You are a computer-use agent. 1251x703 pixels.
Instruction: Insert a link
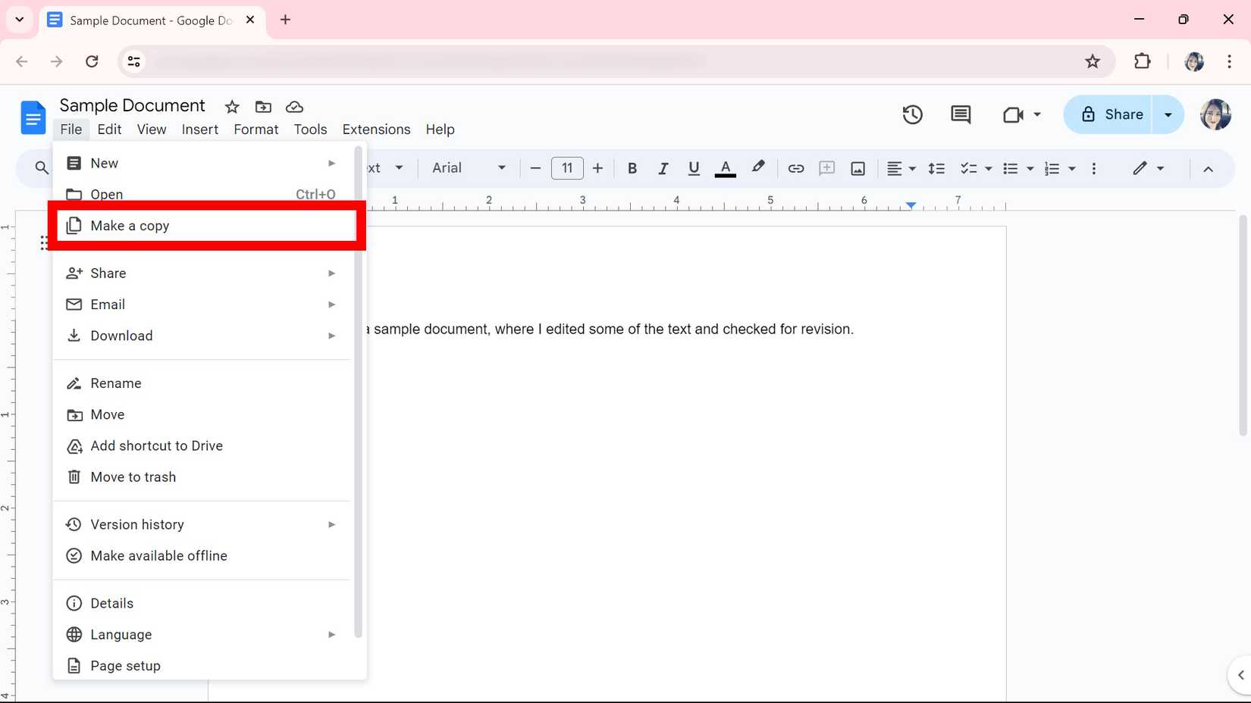[795, 168]
